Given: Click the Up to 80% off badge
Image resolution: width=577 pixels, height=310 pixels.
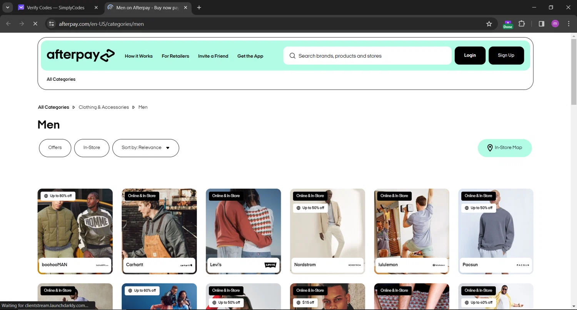Looking at the screenshot, I should (58, 196).
